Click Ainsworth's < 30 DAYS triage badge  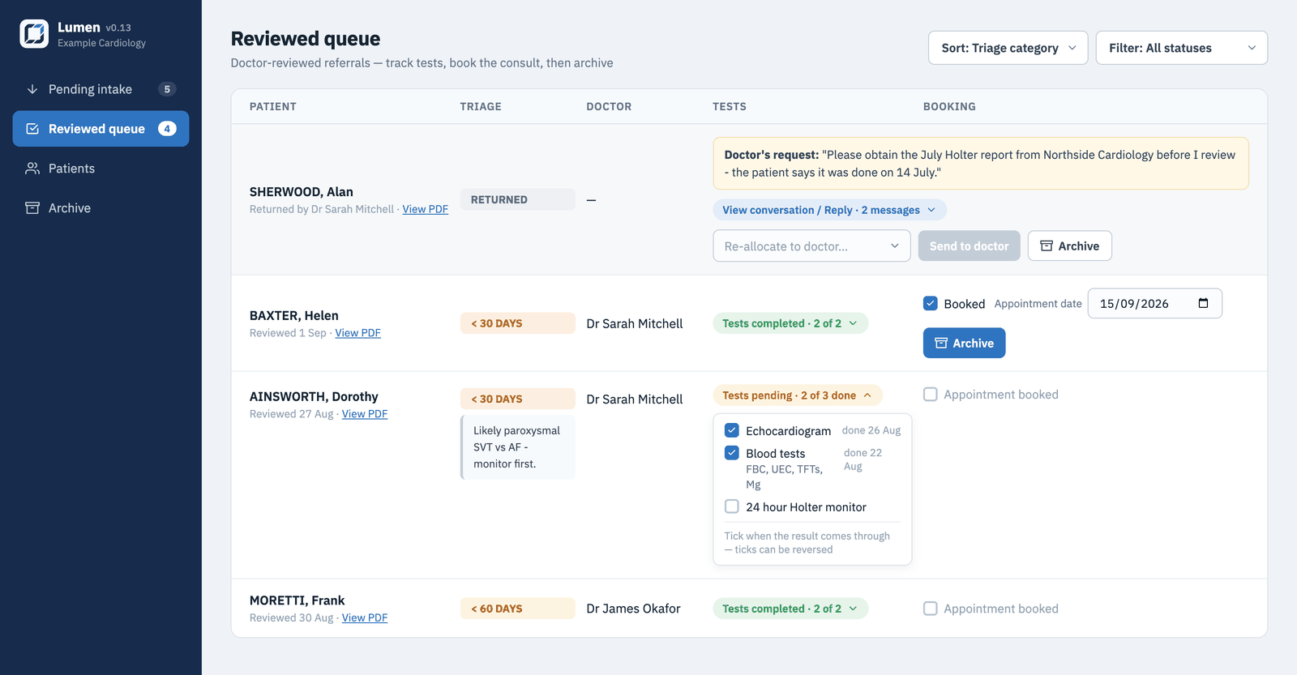click(518, 399)
